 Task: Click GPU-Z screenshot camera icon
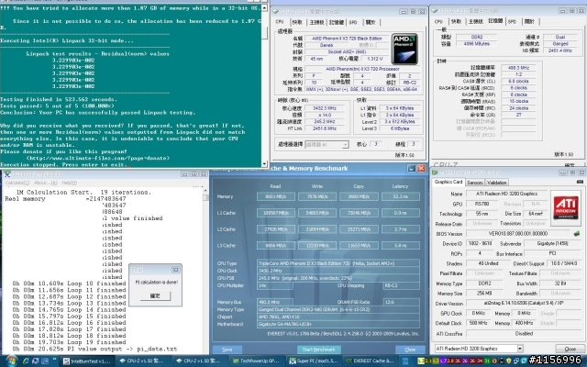point(580,182)
